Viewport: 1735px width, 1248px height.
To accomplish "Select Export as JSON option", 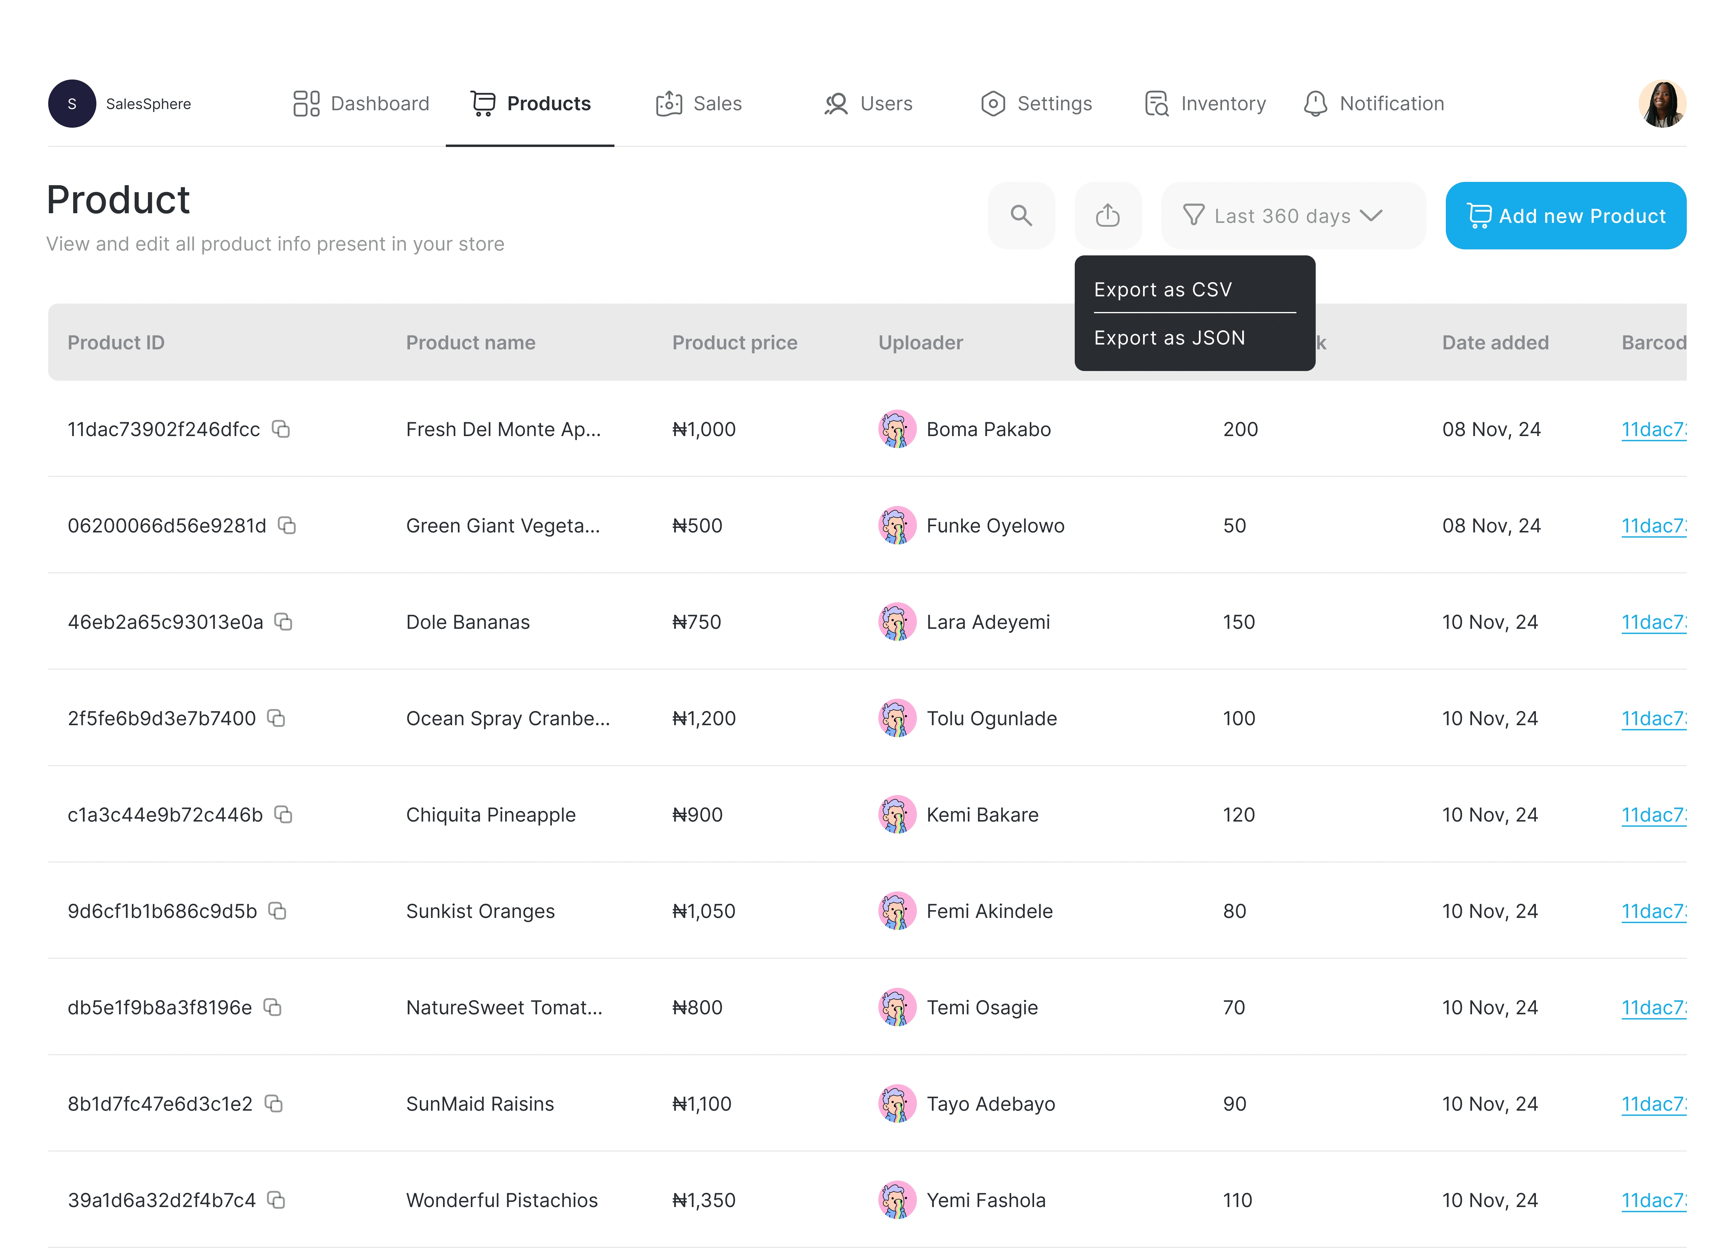I will tap(1169, 338).
